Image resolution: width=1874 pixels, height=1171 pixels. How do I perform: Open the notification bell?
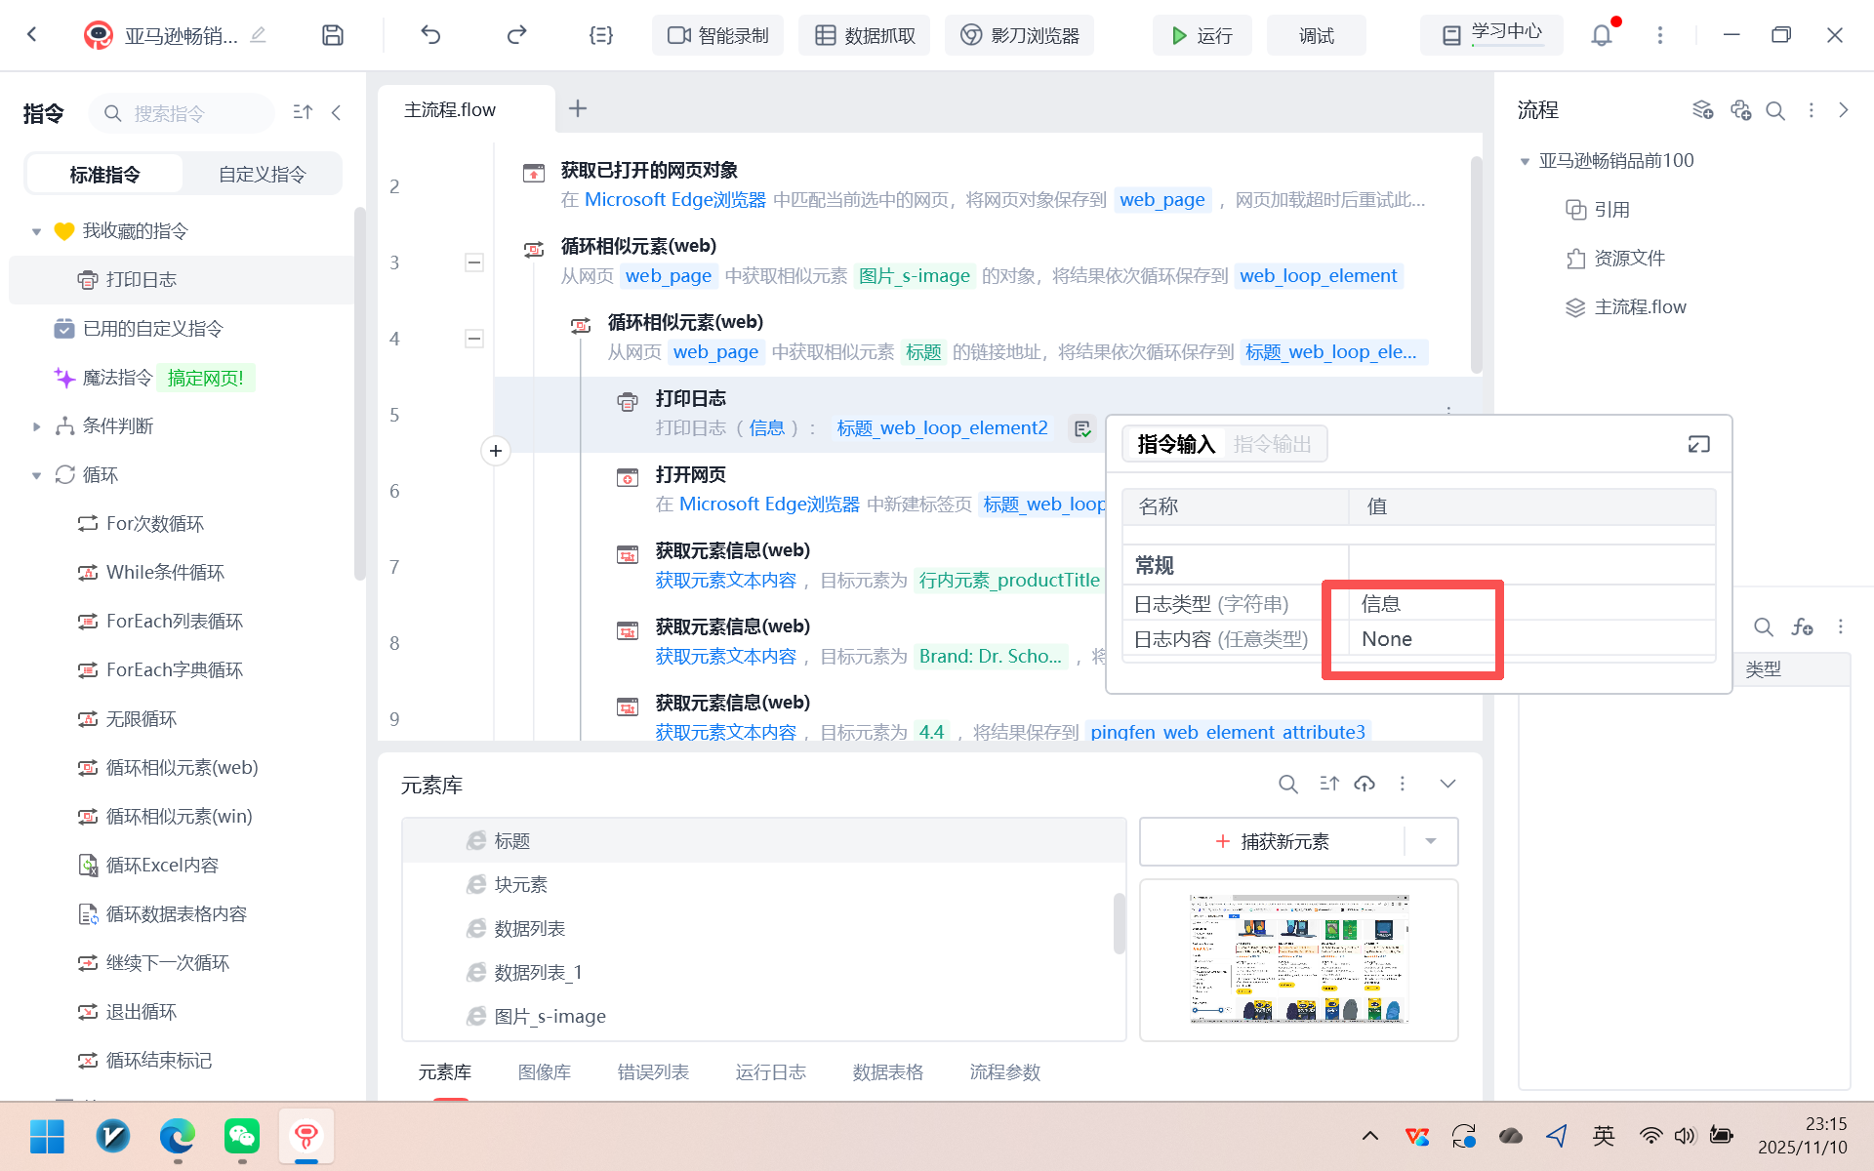tap(1602, 35)
